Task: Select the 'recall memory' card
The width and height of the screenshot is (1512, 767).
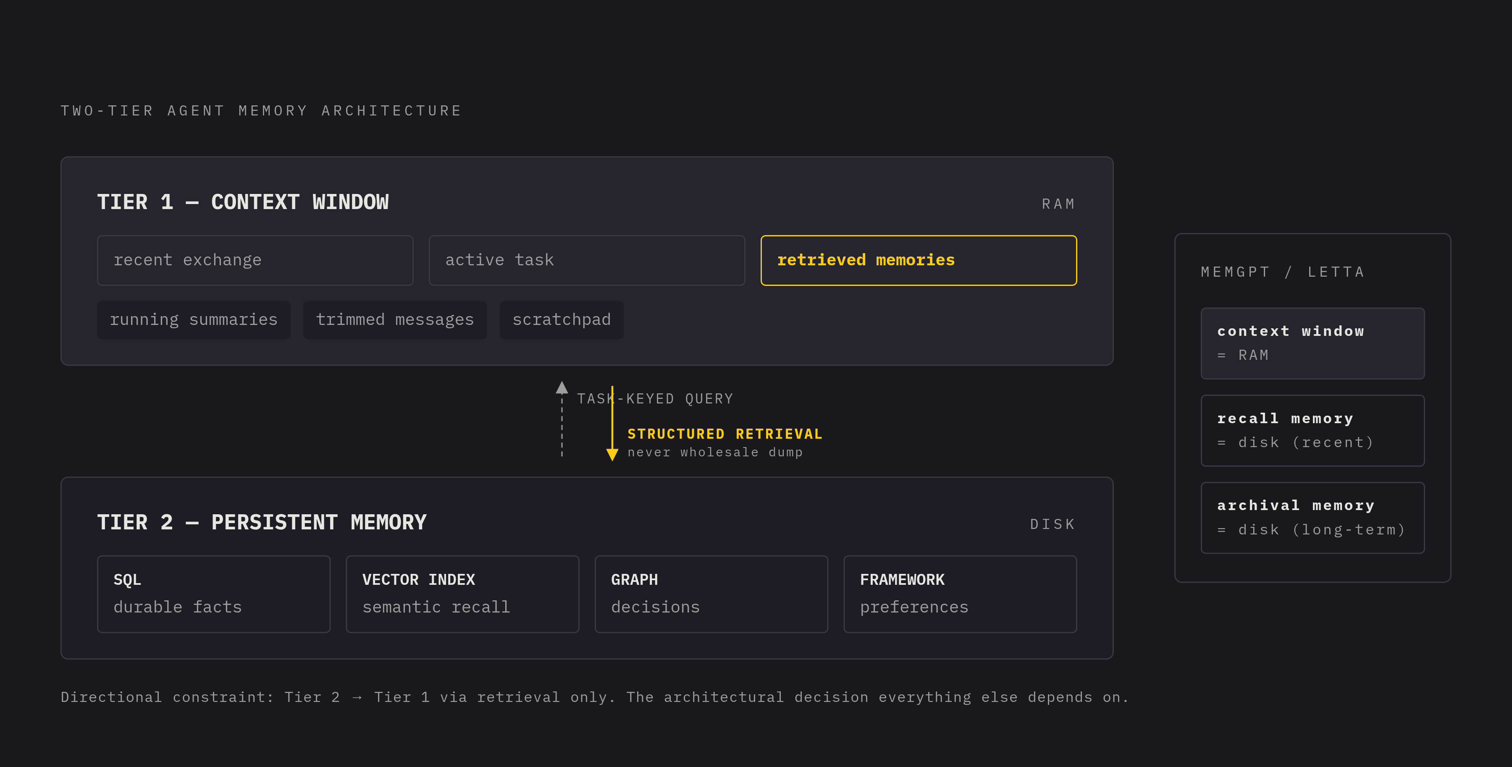Action: click(x=1312, y=431)
